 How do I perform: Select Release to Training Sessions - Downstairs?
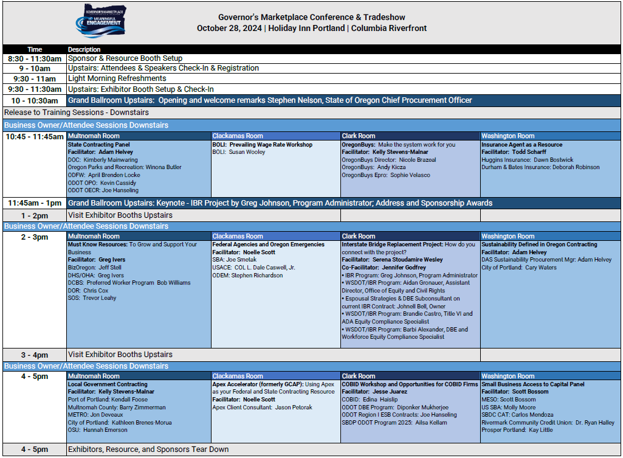pos(76,113)
